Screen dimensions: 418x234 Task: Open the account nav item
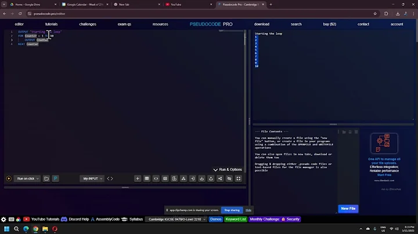click(x=397, y=24)
